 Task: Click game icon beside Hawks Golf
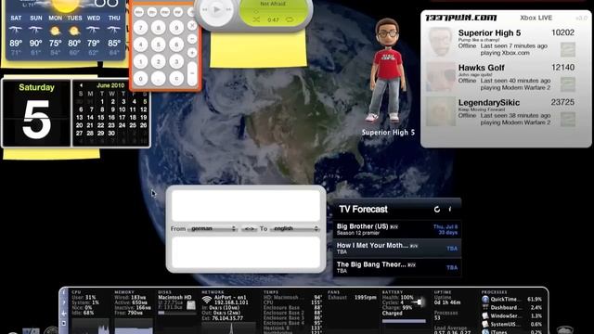(568, 84)
